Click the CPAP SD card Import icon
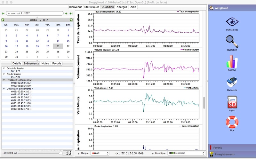Screen dimensions: 256x159 [232, 102]
